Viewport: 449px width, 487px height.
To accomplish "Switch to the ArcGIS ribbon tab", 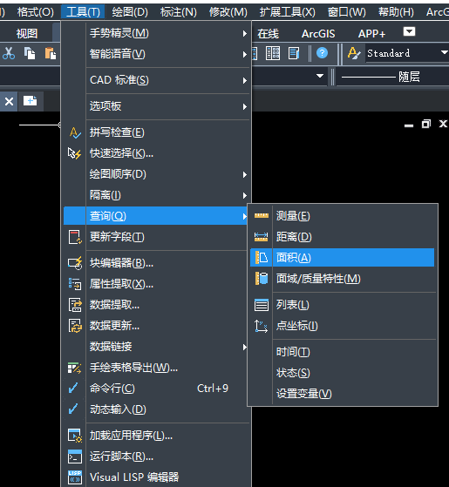I will tap(318, 34).
